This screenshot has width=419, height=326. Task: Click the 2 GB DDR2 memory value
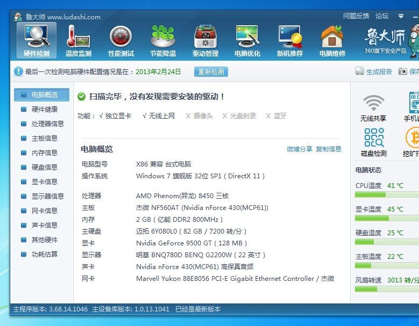179,220
